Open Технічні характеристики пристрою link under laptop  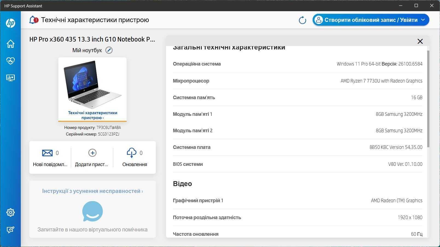tap(92, 115)
